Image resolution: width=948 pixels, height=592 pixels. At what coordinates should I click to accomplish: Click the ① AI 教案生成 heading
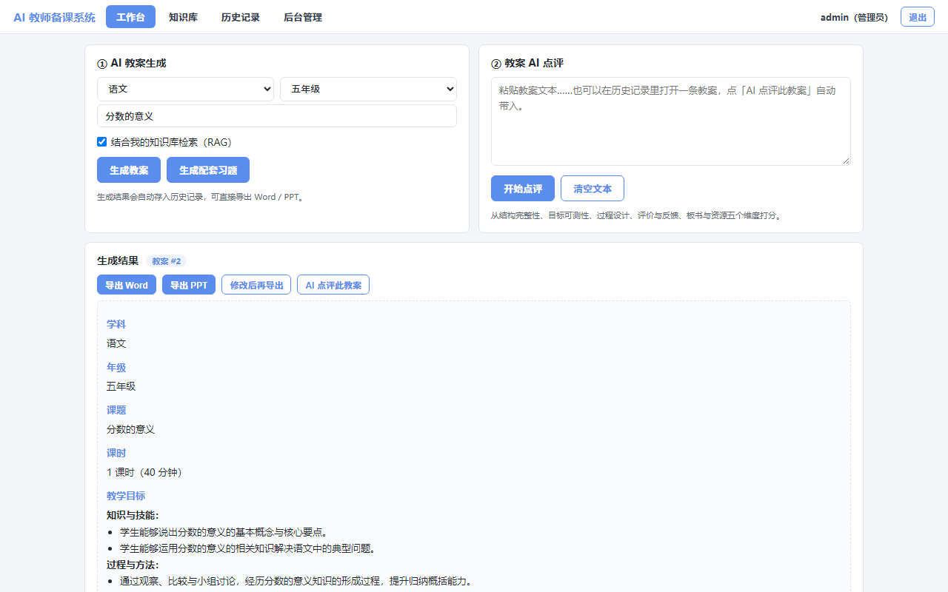[132, 63]
